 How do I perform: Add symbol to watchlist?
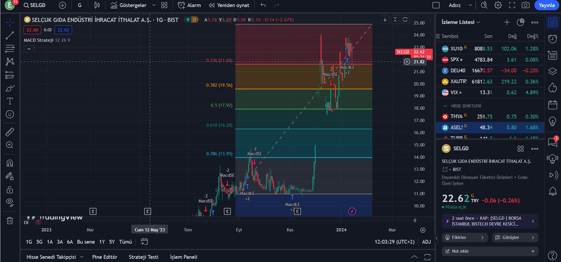click(x=507, y=22)
